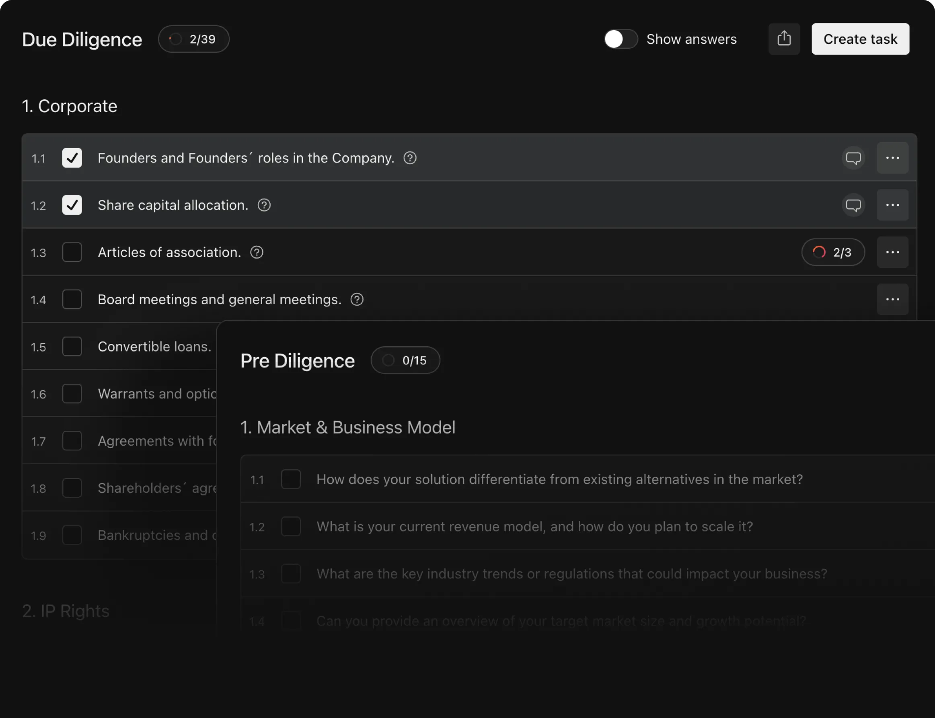Click help icon beside Share capital allocation
This screenshot has width=935, height=718.
pos(264,205)
